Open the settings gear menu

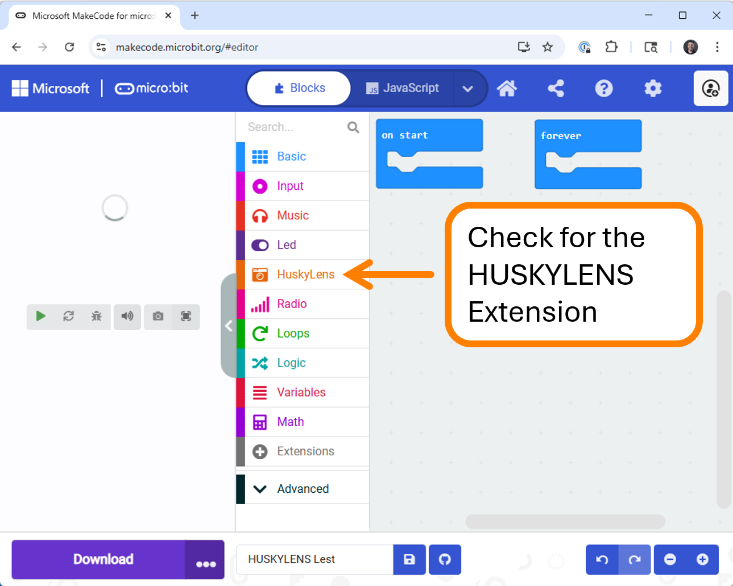coord(653,89)
